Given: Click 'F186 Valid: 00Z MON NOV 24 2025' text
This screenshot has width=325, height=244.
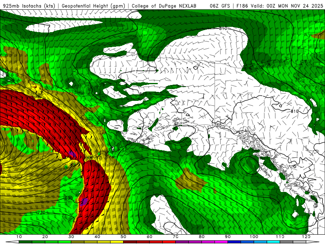Looking at the screenshot, I should 280,6.
